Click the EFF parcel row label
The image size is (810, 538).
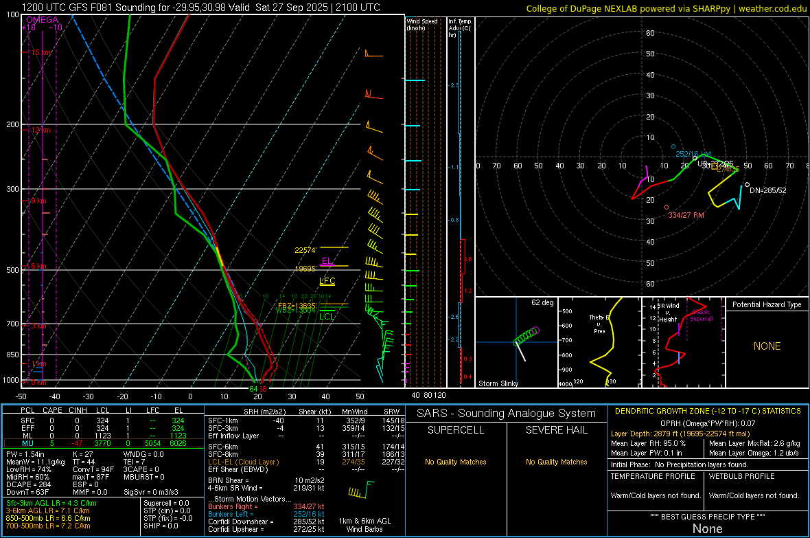click(28, 428)
